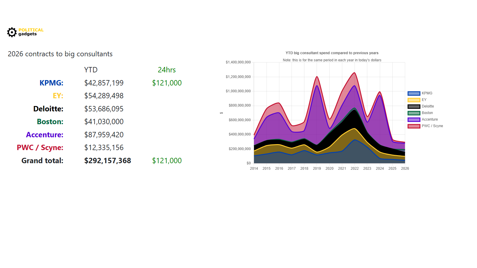477x268 pixels.
Task: Click the 2024 x-axis label
Action: [380, 169]
